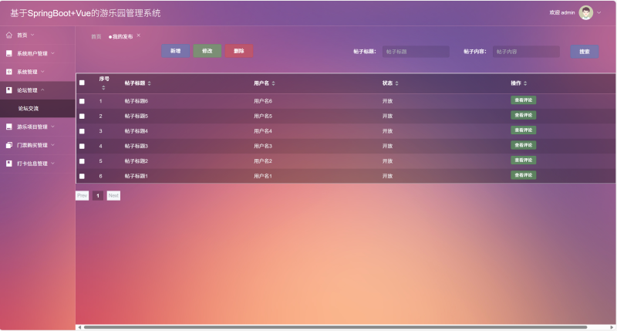Check the box for row 帖子标题4
The image size is (617, 331).
pyautogui.click(x=82, y=131)
